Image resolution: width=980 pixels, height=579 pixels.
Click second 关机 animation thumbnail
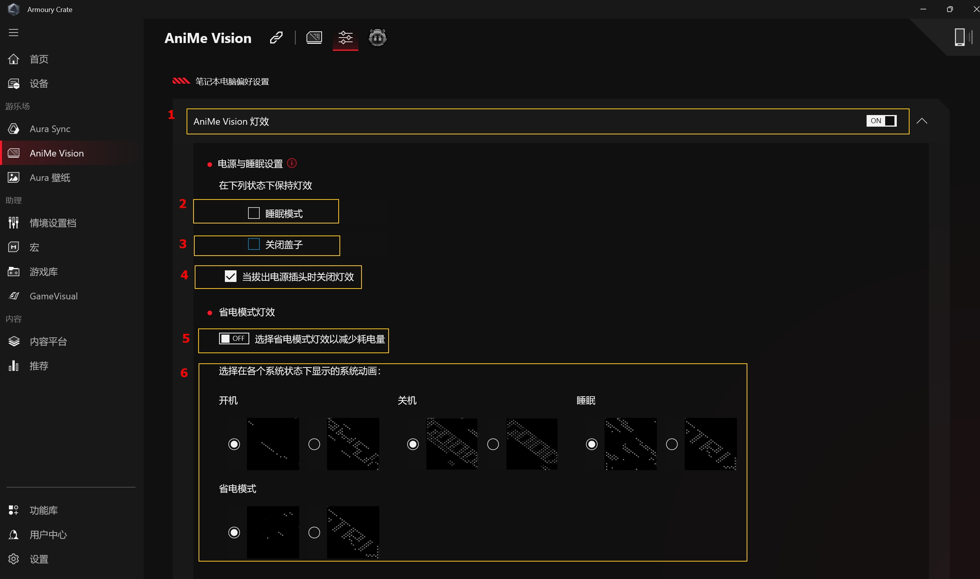point(532,444)
